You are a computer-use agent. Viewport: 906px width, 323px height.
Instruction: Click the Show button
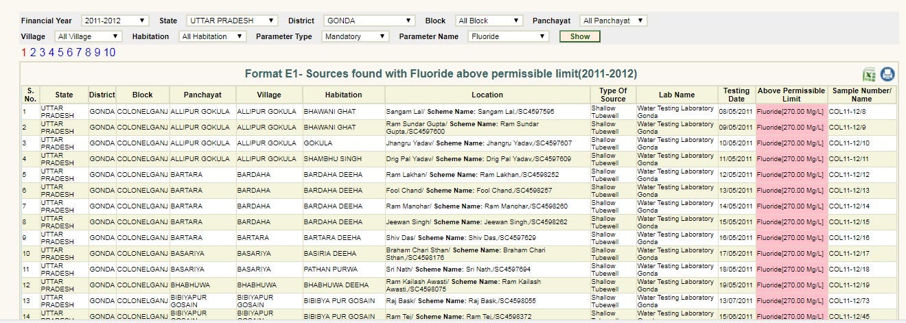[x=580, y=36]
